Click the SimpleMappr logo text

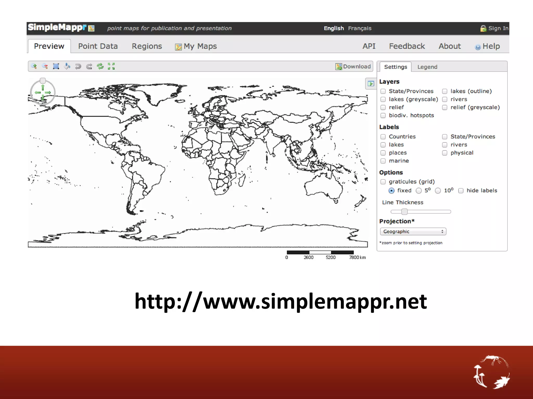(57, 27)
